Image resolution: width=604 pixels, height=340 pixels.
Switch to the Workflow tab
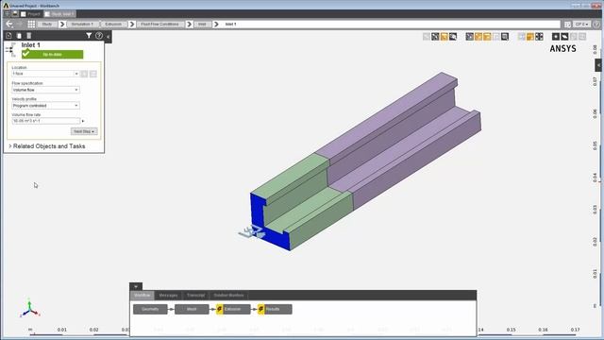[143, 296]
